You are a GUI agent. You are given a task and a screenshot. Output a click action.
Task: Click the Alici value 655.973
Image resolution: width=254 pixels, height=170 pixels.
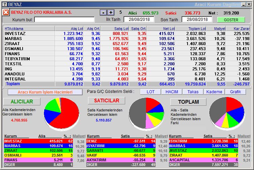[150, 13]
